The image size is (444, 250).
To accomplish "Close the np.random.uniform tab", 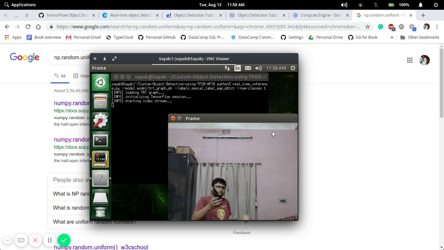I will (x=411, y=15).
